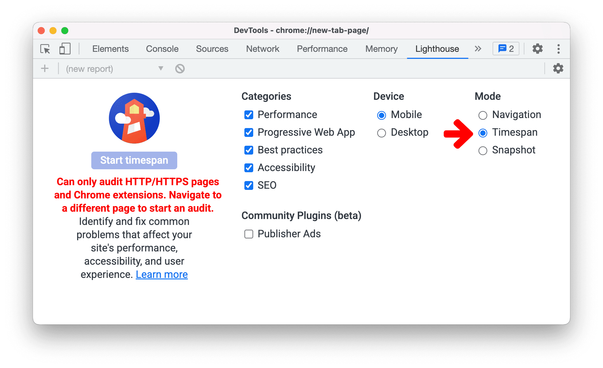603x368 pixels.
Task: Click the cancel report circle icon
Action: [x=180, y=69]
